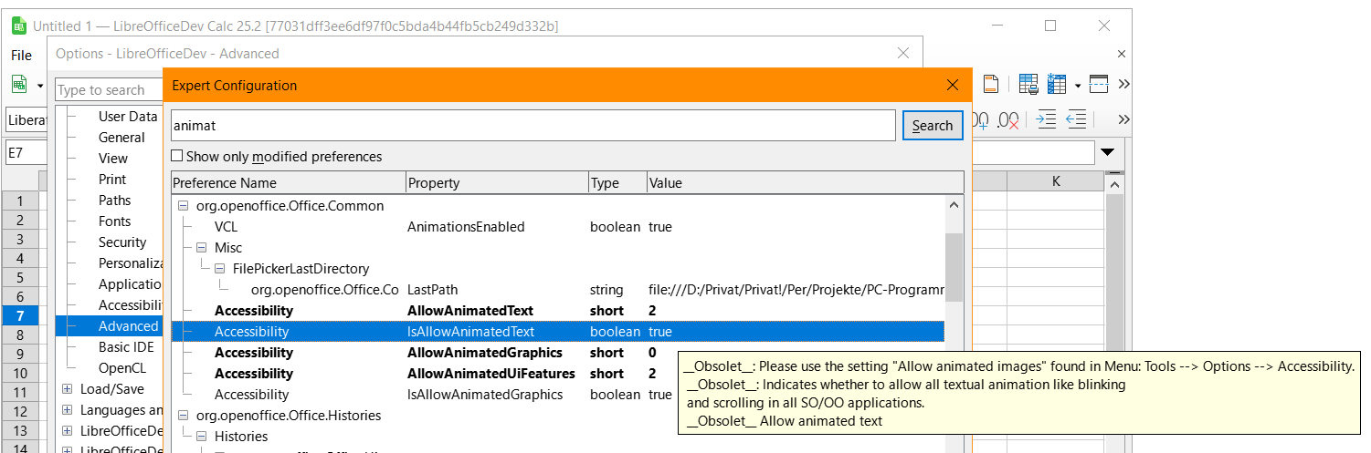Select Paths in Options tree
This screenshot has width=1371, height=453.
(x=115, y=201)
